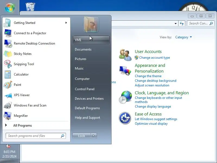Click the Snipping Tool scissors icon
Viewport: 217px width, 163px height.
pos(8,64)
